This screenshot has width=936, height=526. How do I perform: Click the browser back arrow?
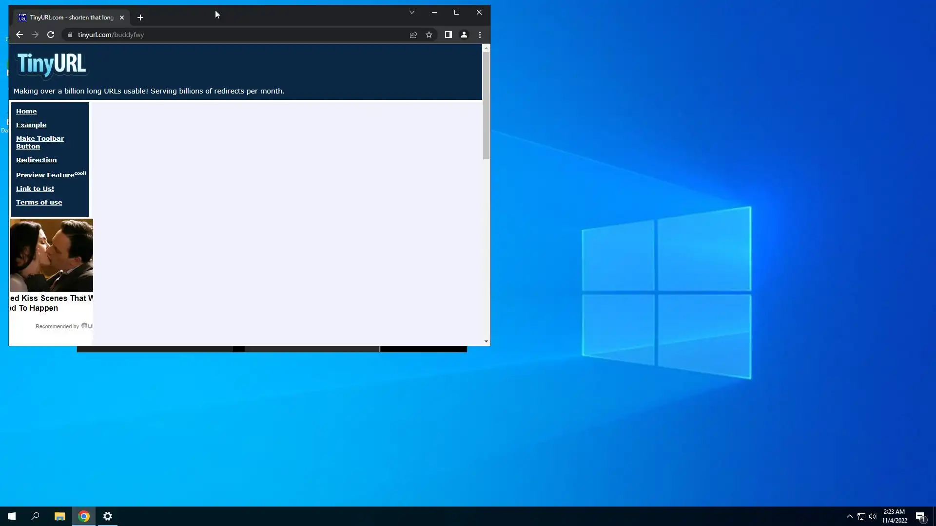point(19,35)
